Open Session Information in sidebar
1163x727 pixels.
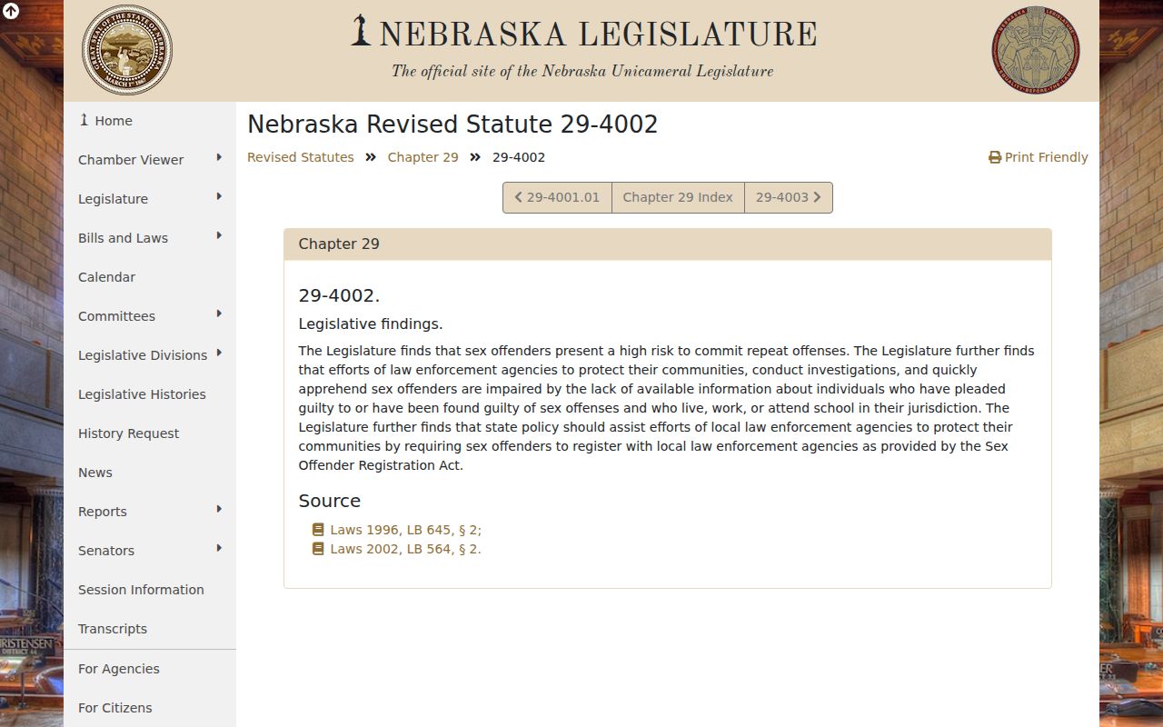point(150,590)
